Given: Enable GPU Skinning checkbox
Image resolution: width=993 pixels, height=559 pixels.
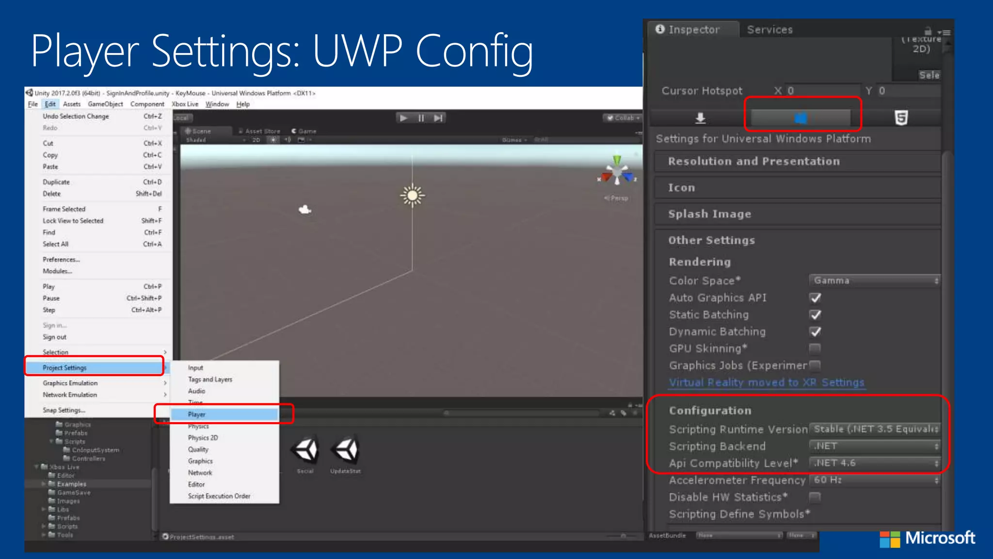Looking at the screenshot, I should [x=815, y=348].
